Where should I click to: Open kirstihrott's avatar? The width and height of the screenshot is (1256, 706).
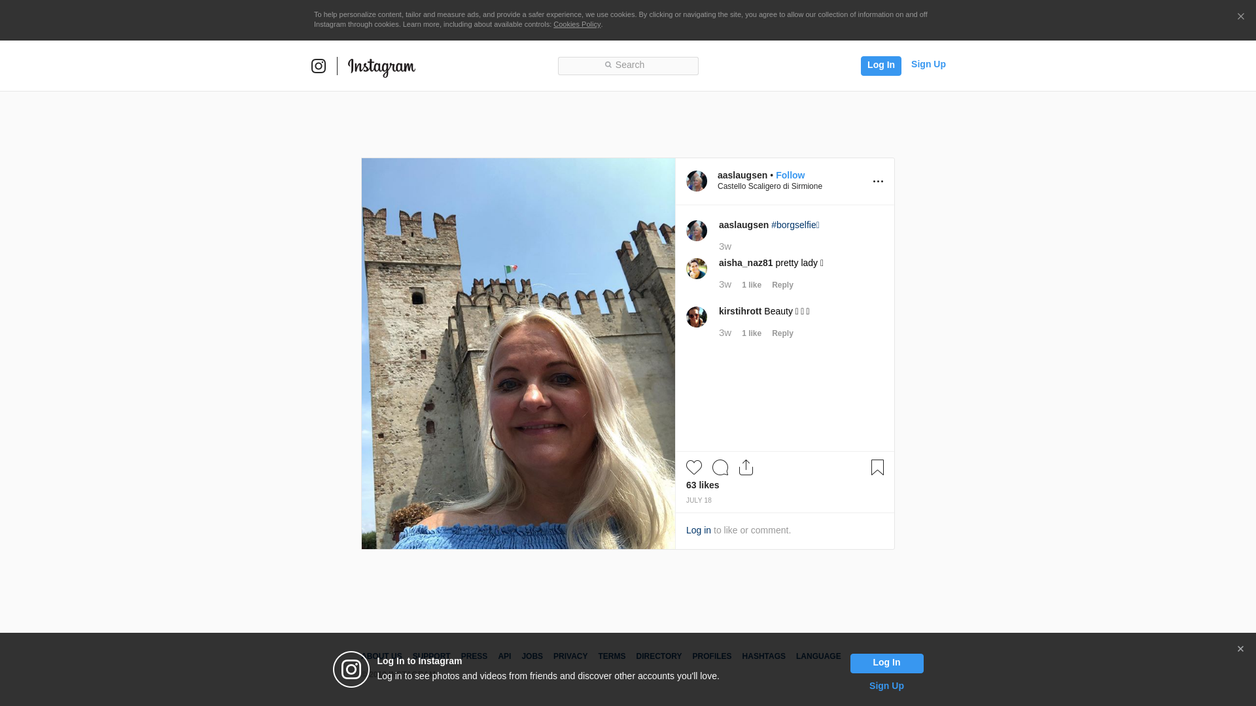[697, 317]
